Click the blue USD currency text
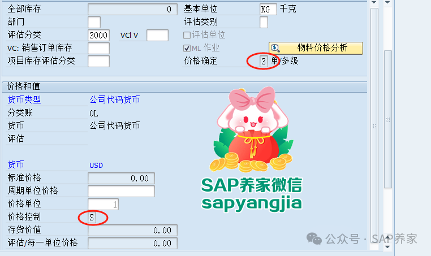Screen dimensions: 431x256 [96, 166]
